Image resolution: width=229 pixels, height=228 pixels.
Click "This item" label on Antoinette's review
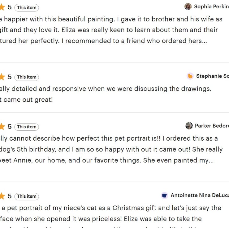click(x=27, y=196)
